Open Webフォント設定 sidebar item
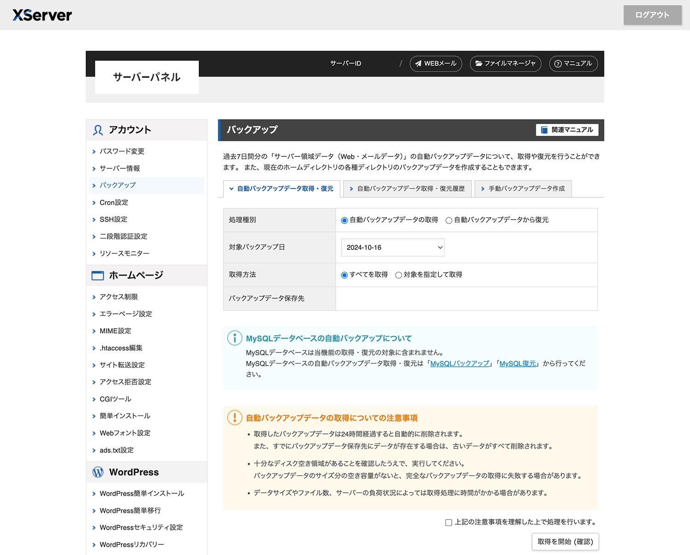The width and height of the screenshot is (690, 555). (x=125, y=433)
